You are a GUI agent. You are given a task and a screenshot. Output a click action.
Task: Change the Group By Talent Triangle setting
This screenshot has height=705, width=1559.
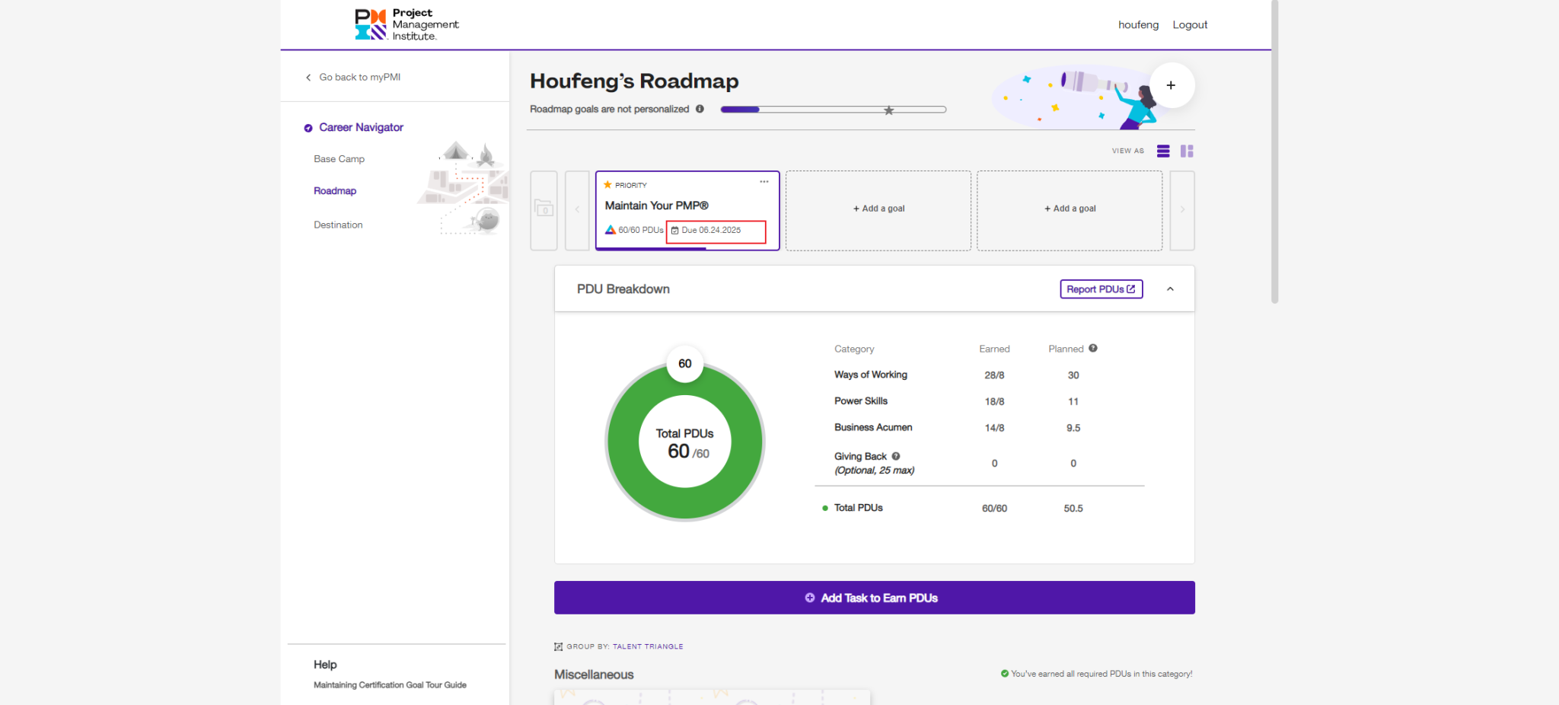coord(647,646)
